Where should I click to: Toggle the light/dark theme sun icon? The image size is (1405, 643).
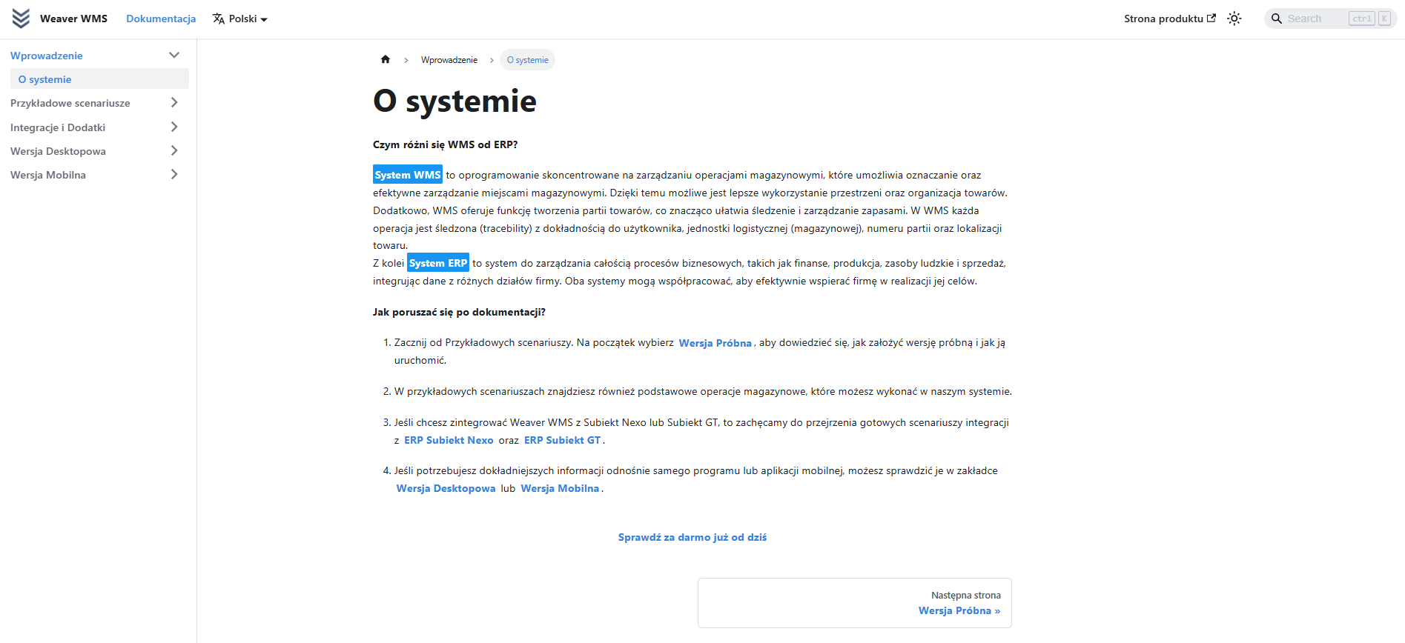click(x=1234, y=19)
